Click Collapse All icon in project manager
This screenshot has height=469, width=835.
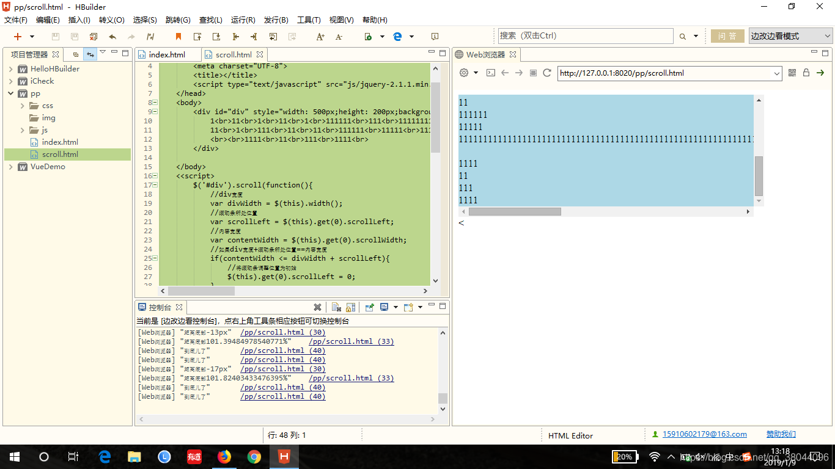[x=75, y=54]
